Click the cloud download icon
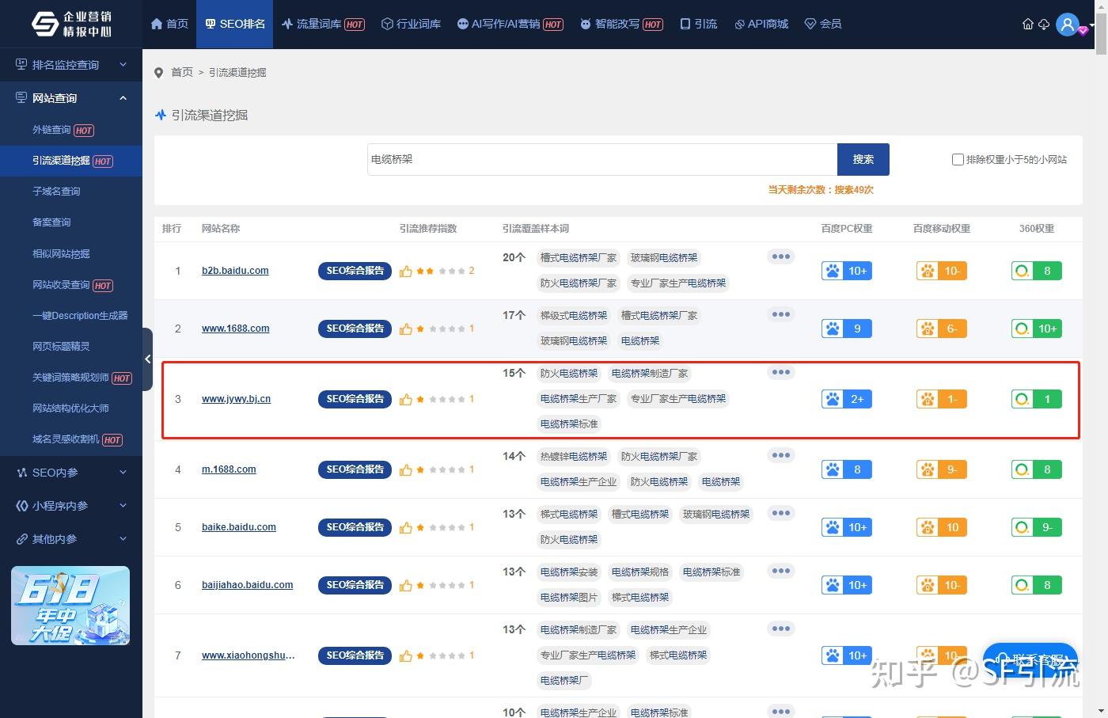 [1044, 25]
